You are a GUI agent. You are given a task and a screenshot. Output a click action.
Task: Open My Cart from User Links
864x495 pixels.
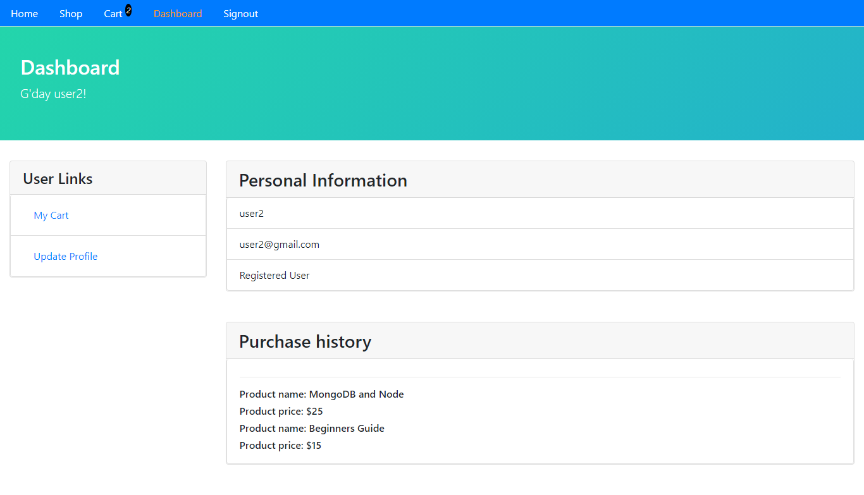click(x=51, y=215)
